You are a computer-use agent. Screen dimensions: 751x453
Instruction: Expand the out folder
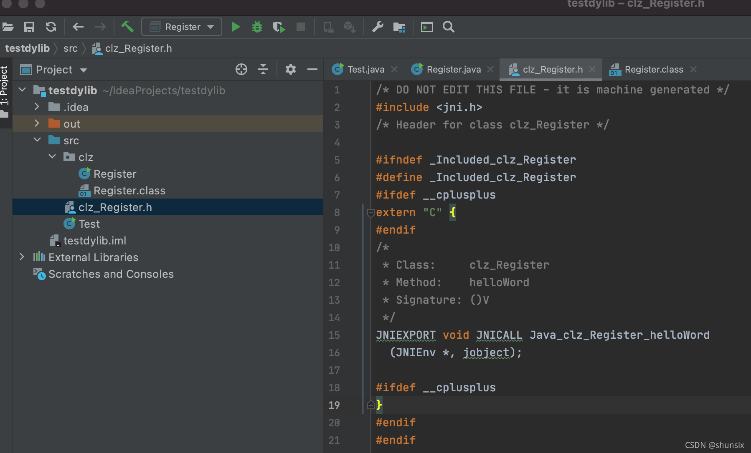click(37, 123)
